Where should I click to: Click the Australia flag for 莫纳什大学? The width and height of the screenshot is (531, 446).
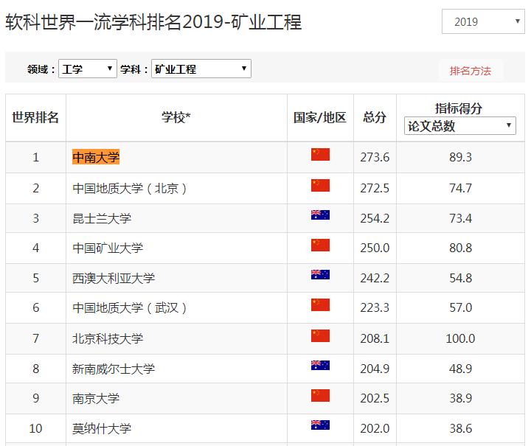click(320, 425)
